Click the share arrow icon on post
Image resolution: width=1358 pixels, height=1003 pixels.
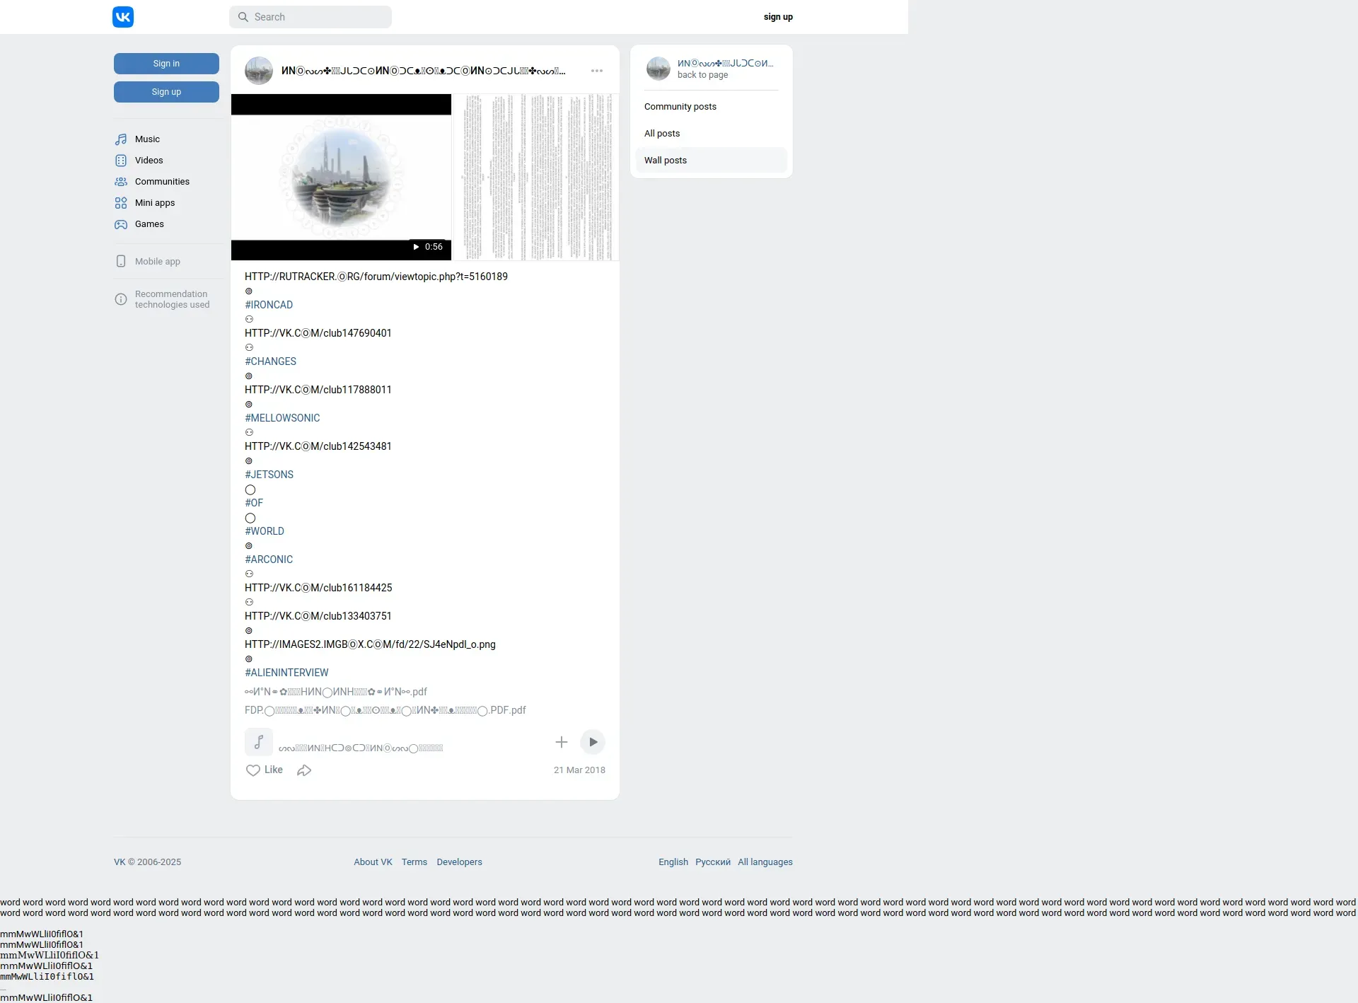[x=304, y=770]
